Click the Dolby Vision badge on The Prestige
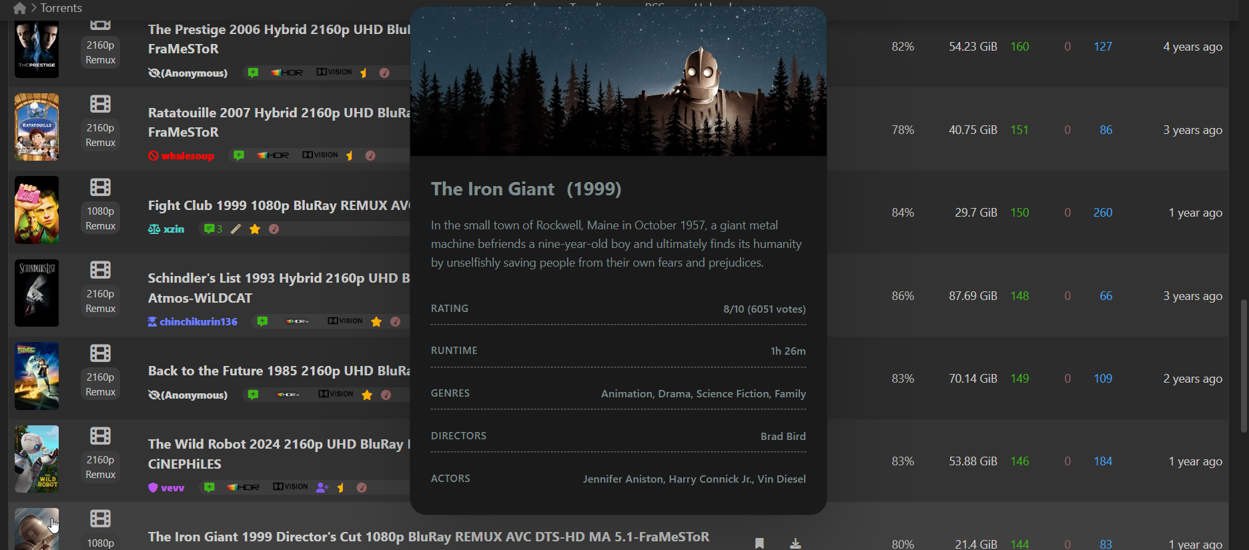This screenshot has height=550, width=1249. pos(334,72)
